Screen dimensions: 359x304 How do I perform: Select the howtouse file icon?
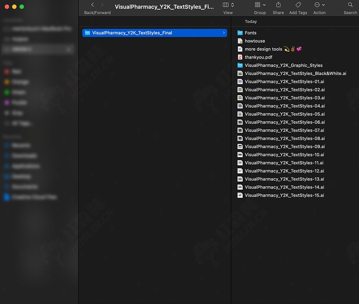pos(240,41)
